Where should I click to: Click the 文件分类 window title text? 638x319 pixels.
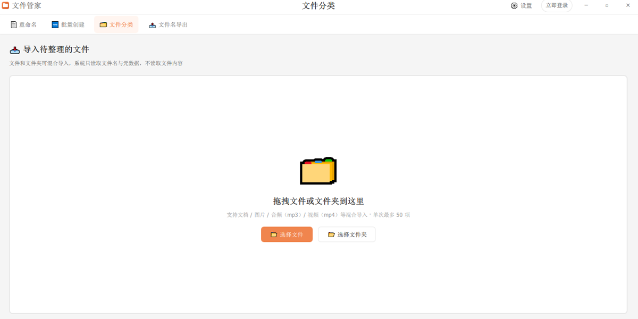click(x=318, y=6)
